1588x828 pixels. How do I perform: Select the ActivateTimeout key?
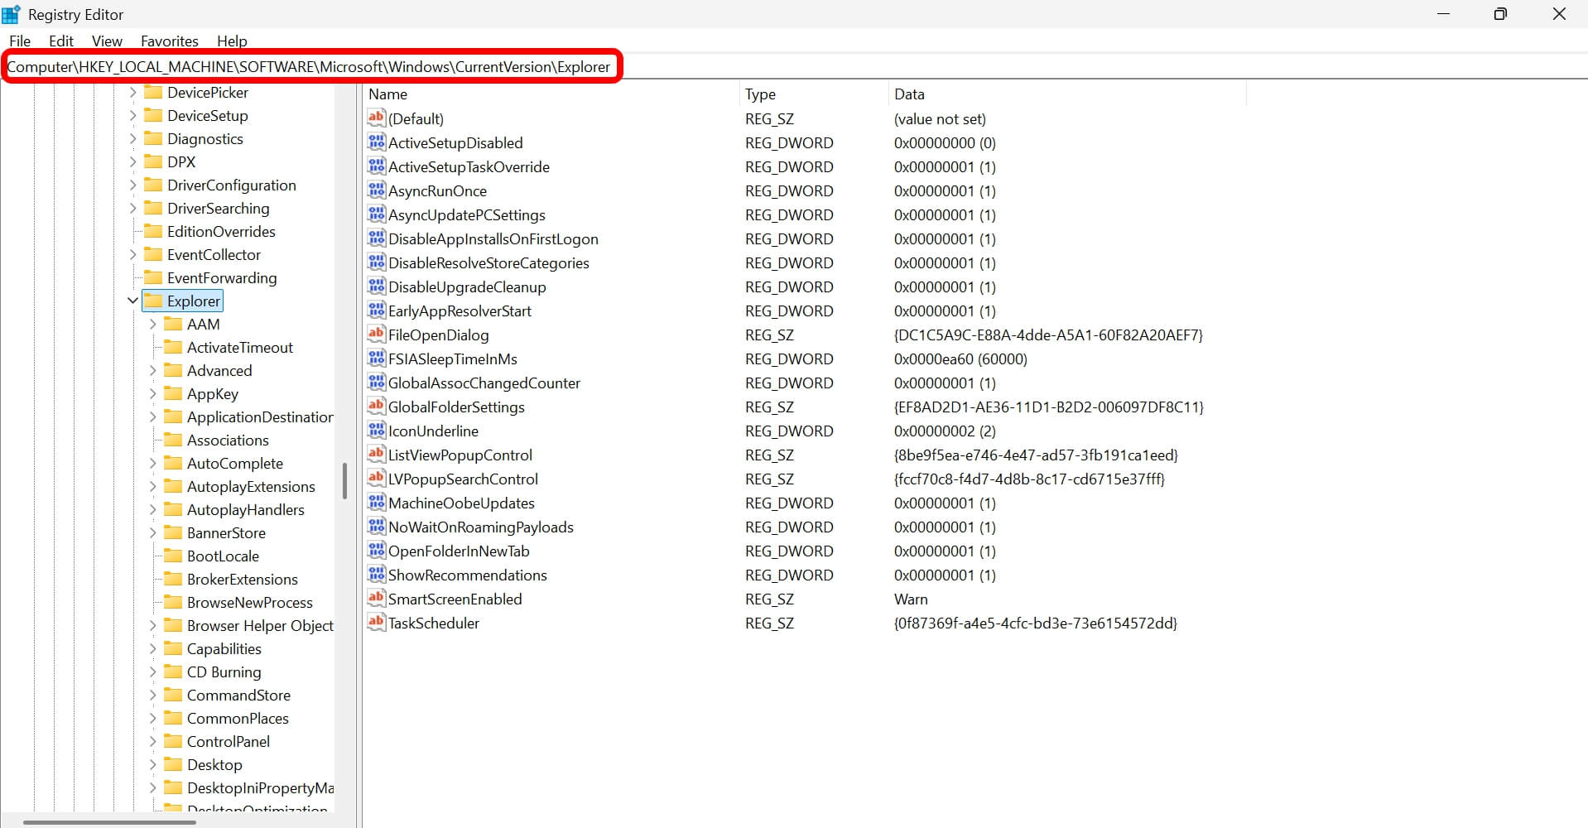(x=239, y=347)
